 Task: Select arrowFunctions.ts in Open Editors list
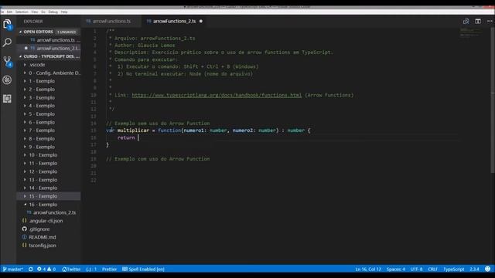(x=49, y=40)
